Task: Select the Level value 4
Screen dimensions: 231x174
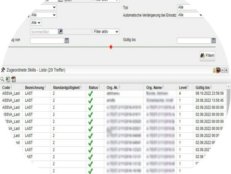Action: tap(180, 93)
